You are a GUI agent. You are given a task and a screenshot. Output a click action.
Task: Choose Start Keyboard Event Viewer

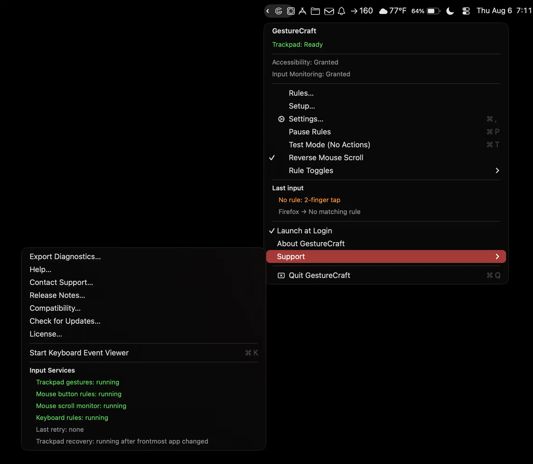click(x=144, y=353)
